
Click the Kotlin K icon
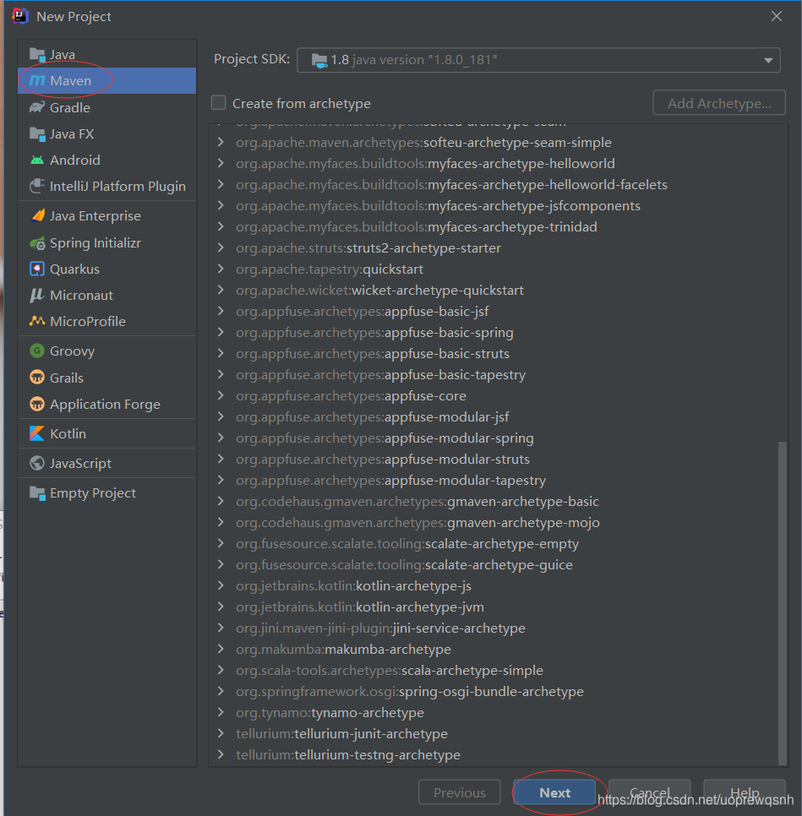[37, 433]
